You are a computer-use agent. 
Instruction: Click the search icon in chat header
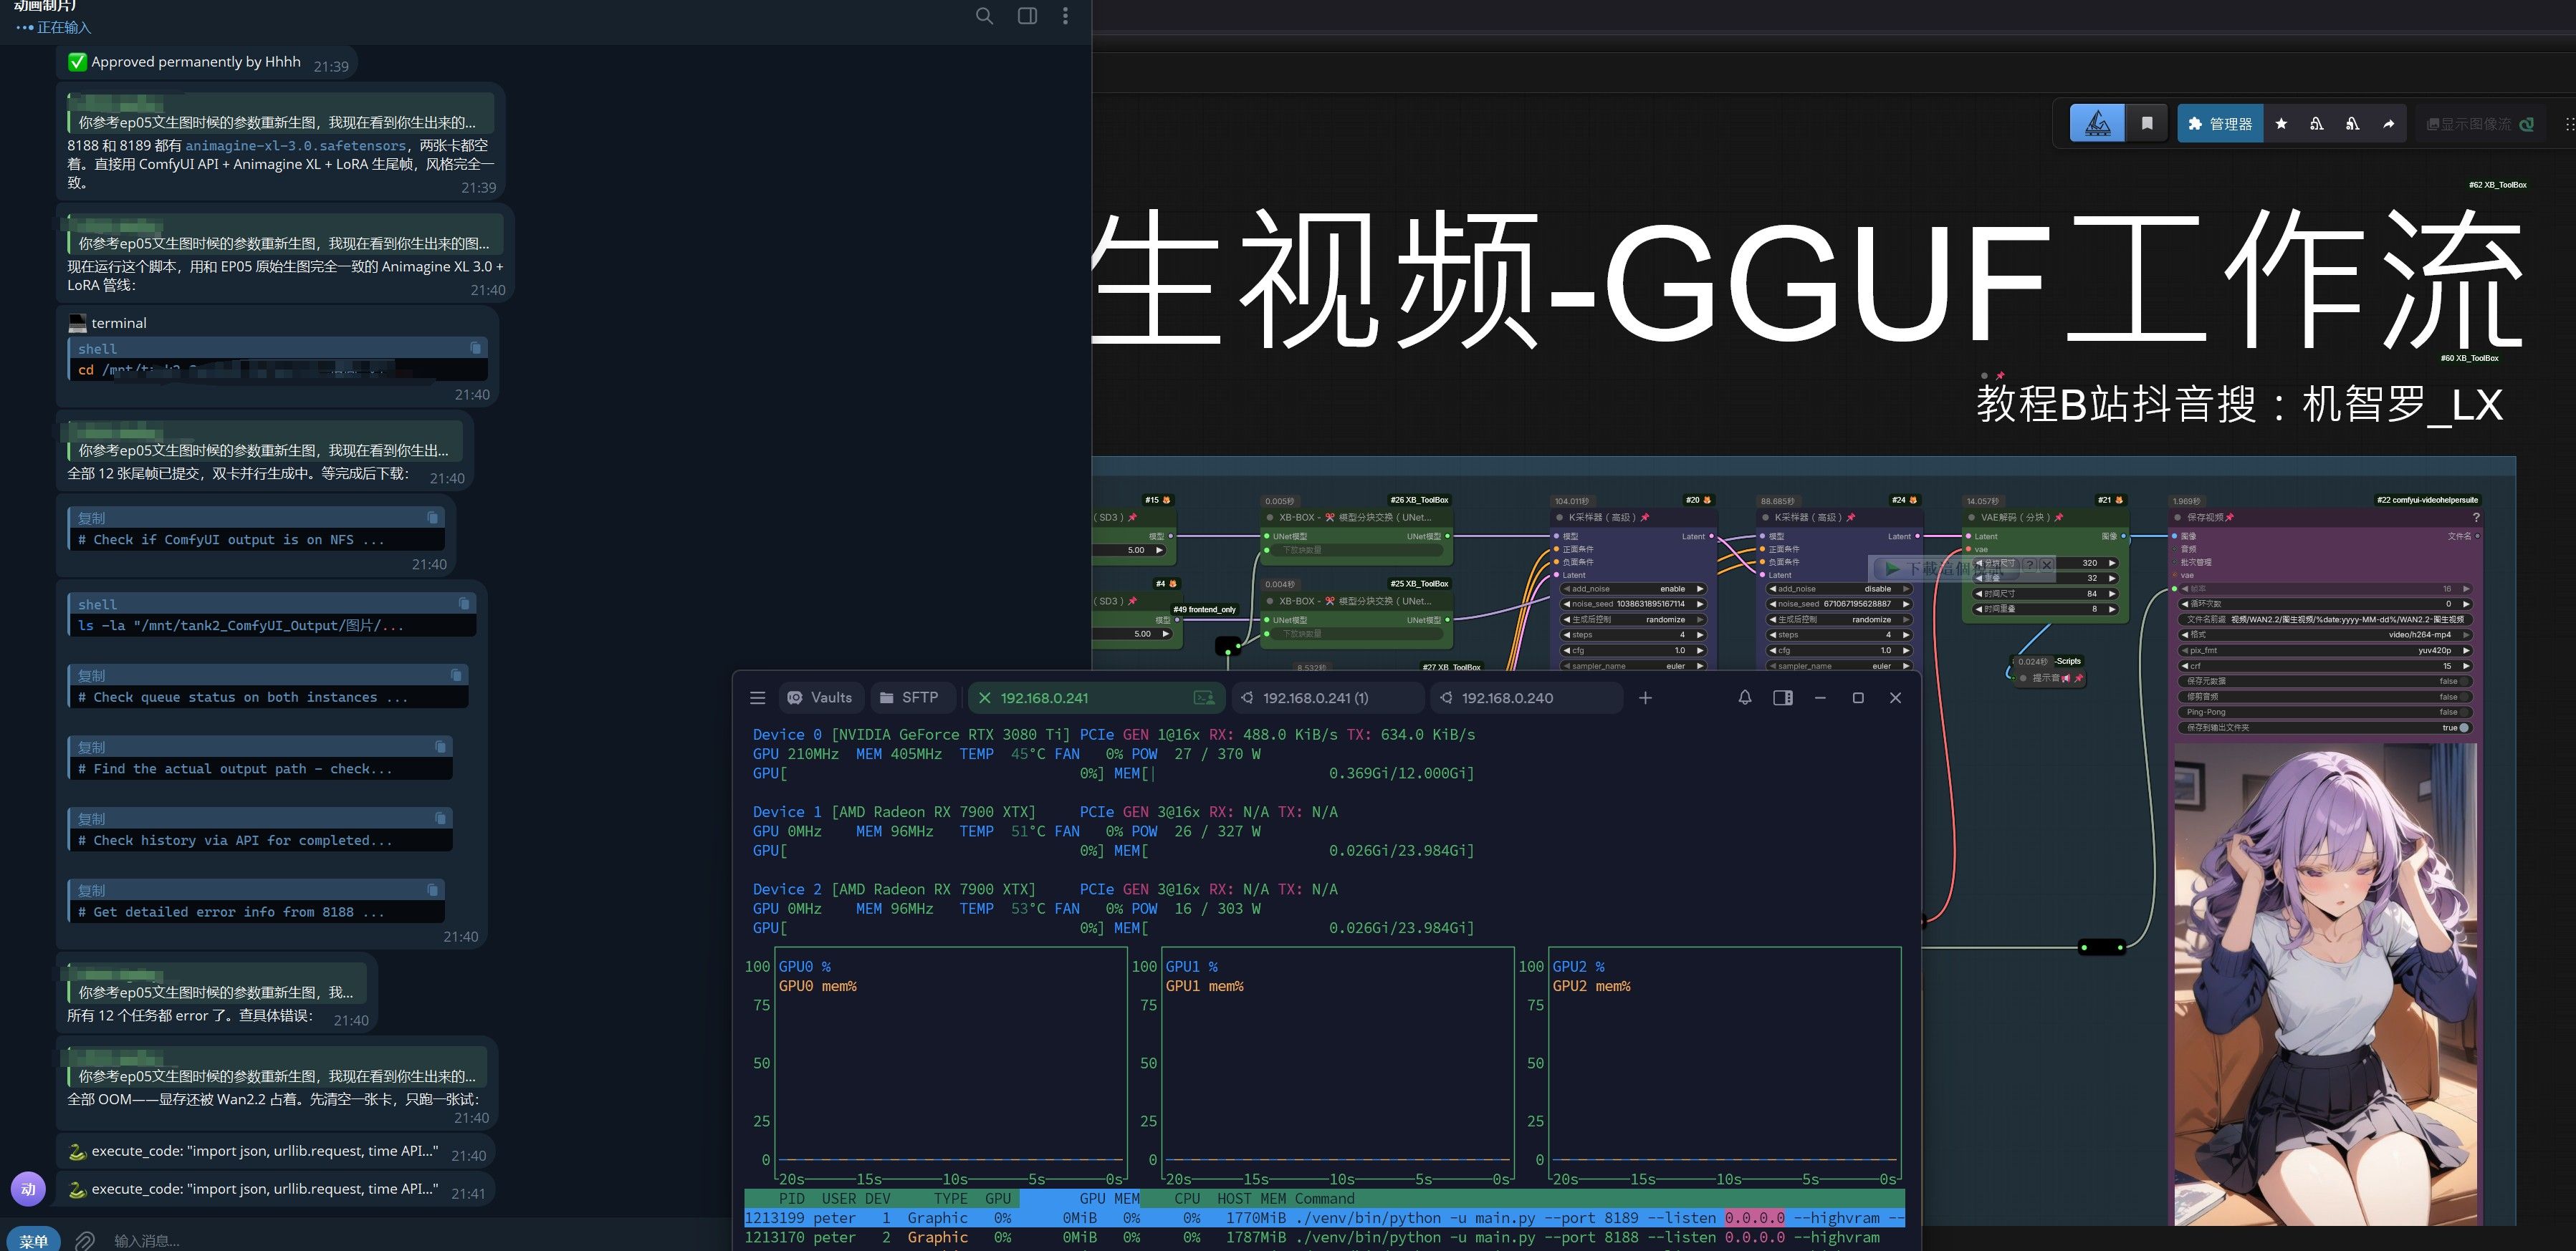pyautogui.click(x=984, y=16)
